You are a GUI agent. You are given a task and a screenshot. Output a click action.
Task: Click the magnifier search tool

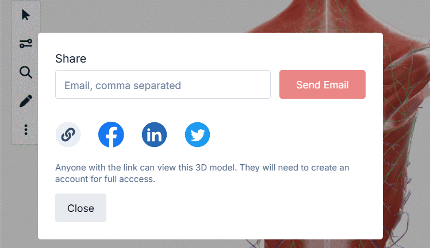click(26, 72)
